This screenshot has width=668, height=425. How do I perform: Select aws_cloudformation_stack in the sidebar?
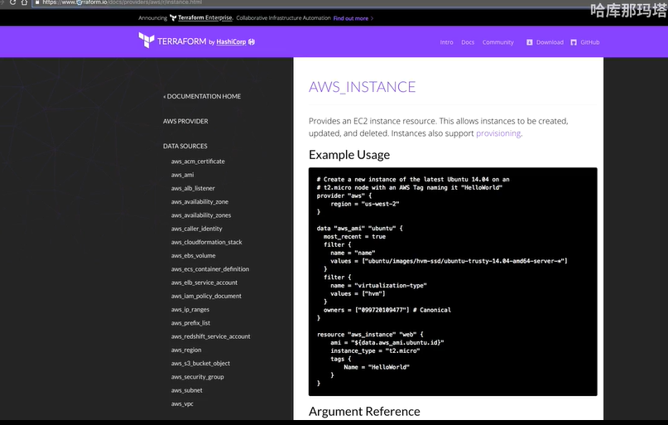[206, 242]
